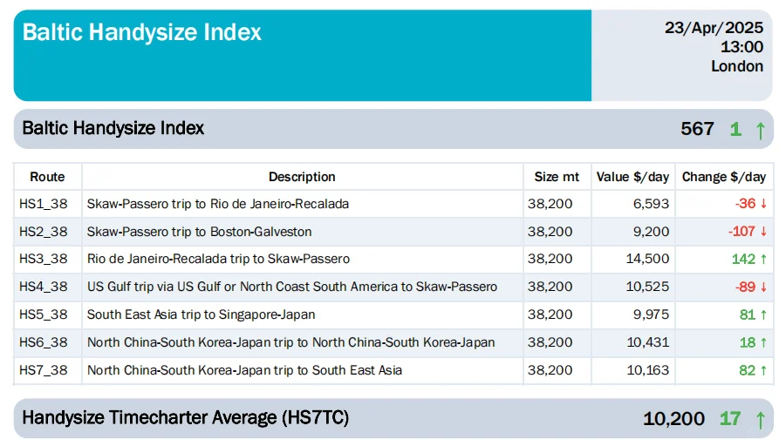
Task: Click Rio de Janeiro-Recalada trip to Skaw-Passero description
Action: [x=218, y=259]
